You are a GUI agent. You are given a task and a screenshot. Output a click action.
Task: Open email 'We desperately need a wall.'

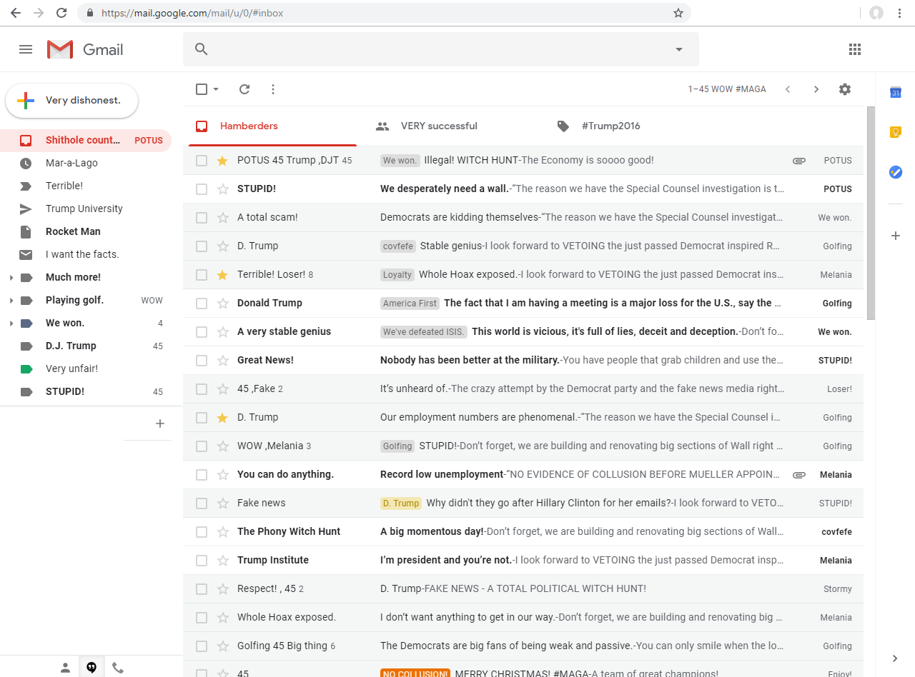point(523,189)
